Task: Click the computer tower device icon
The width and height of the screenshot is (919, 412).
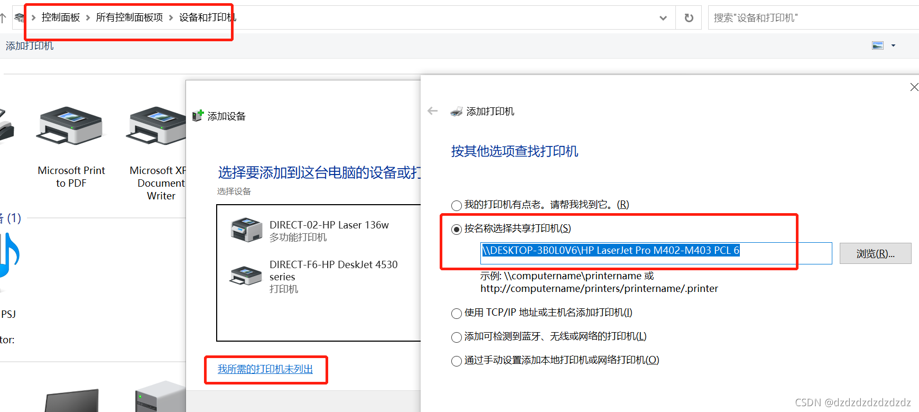Action: click(x=161, y=397)
